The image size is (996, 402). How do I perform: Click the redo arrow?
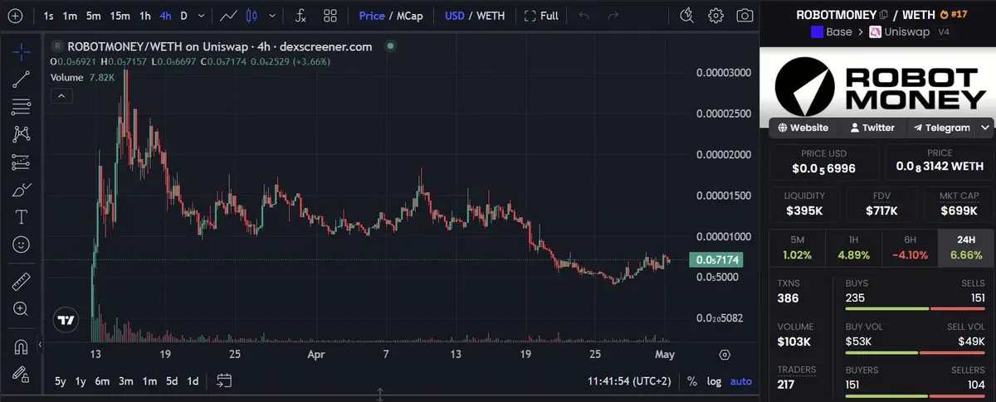pyautogui.click(x=613, y=15)
